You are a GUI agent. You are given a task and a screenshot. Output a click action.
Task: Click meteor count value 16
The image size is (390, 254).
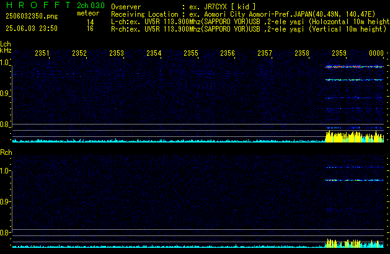[91, 28]
